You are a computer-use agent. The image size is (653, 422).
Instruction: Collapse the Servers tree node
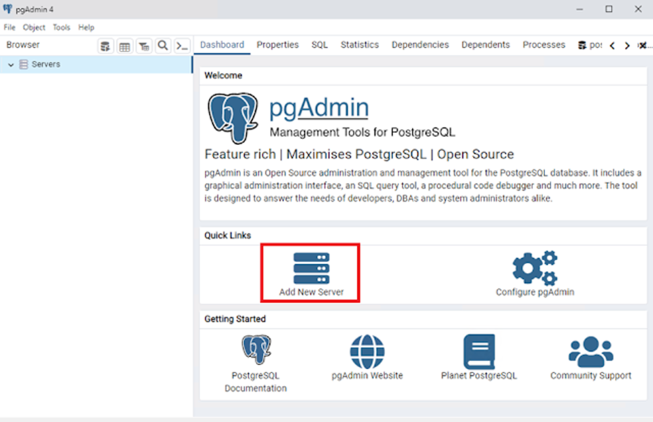click(9, 64)
